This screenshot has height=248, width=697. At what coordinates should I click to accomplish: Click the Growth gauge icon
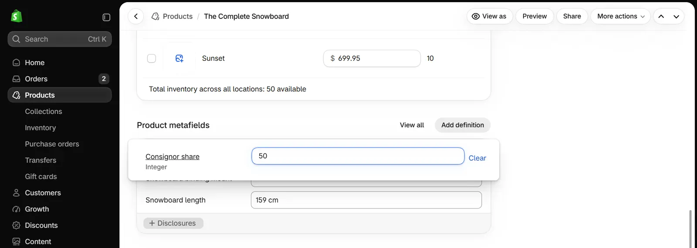pyautogui.click(x=16, y=209)
